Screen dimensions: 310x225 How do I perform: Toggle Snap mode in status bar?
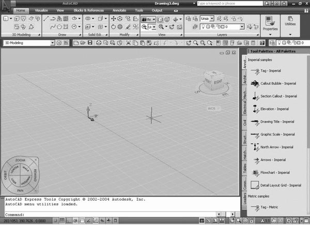[x=56, y=220]
